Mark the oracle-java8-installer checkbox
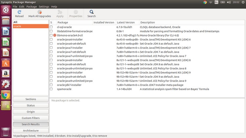This screenshot has width=246, height=138. tap(51, 60)
